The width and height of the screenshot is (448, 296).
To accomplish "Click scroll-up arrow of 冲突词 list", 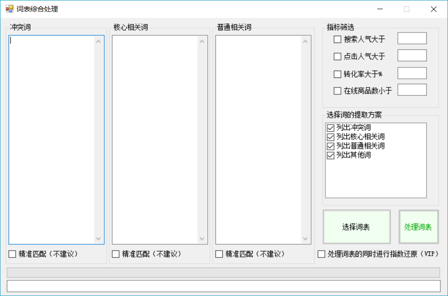I will [99, 42].
